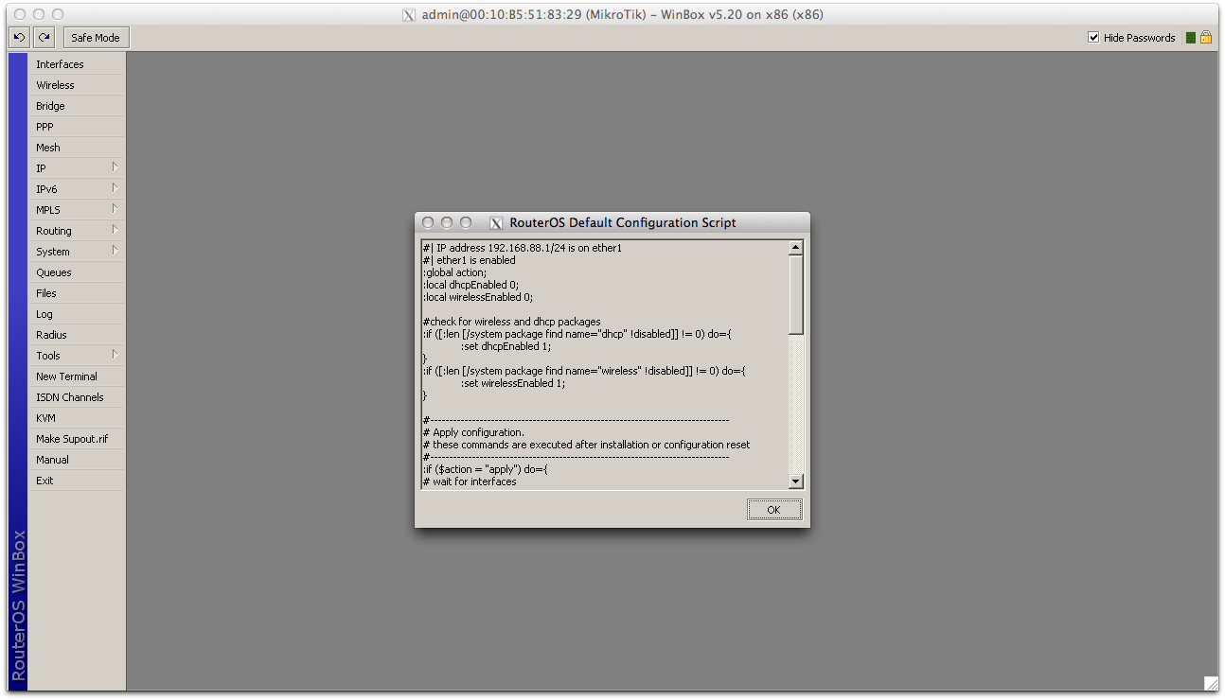Click the window resize grip

(1211, 683)
